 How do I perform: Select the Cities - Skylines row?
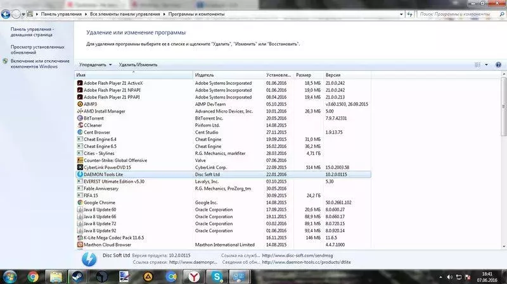point(223,153)
